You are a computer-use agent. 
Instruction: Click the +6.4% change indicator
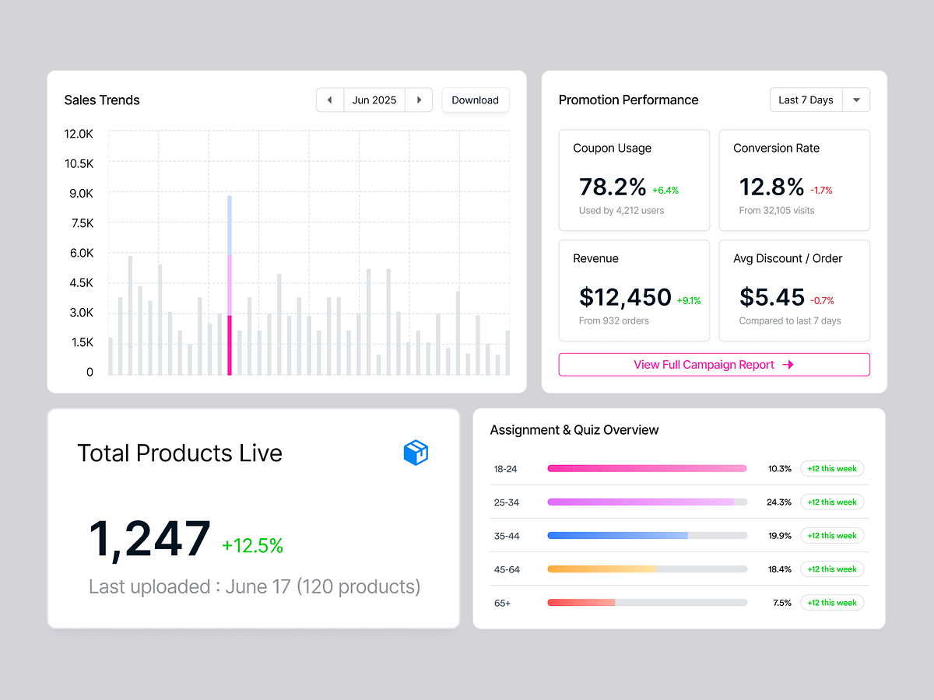click(665, 191)
